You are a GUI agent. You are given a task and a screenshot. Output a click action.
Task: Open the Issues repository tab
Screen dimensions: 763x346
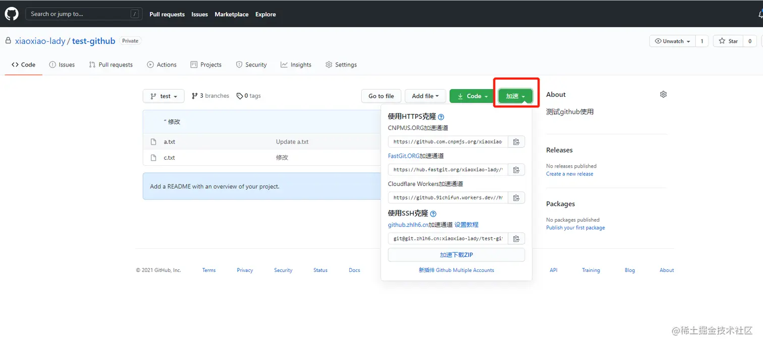pyautogui.click(x=62, y=64)
